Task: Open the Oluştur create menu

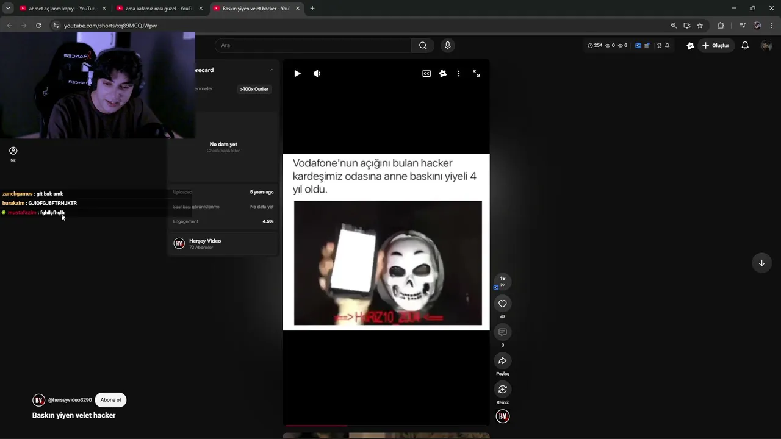Action: pos(716,46)
